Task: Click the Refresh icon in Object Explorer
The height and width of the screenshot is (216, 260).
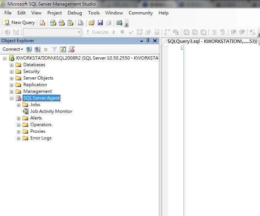Action: coord(63,50)
